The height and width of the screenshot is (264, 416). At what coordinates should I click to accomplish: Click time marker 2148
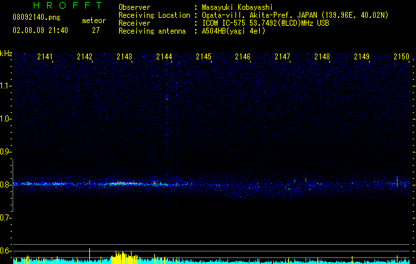coord(322,57)
